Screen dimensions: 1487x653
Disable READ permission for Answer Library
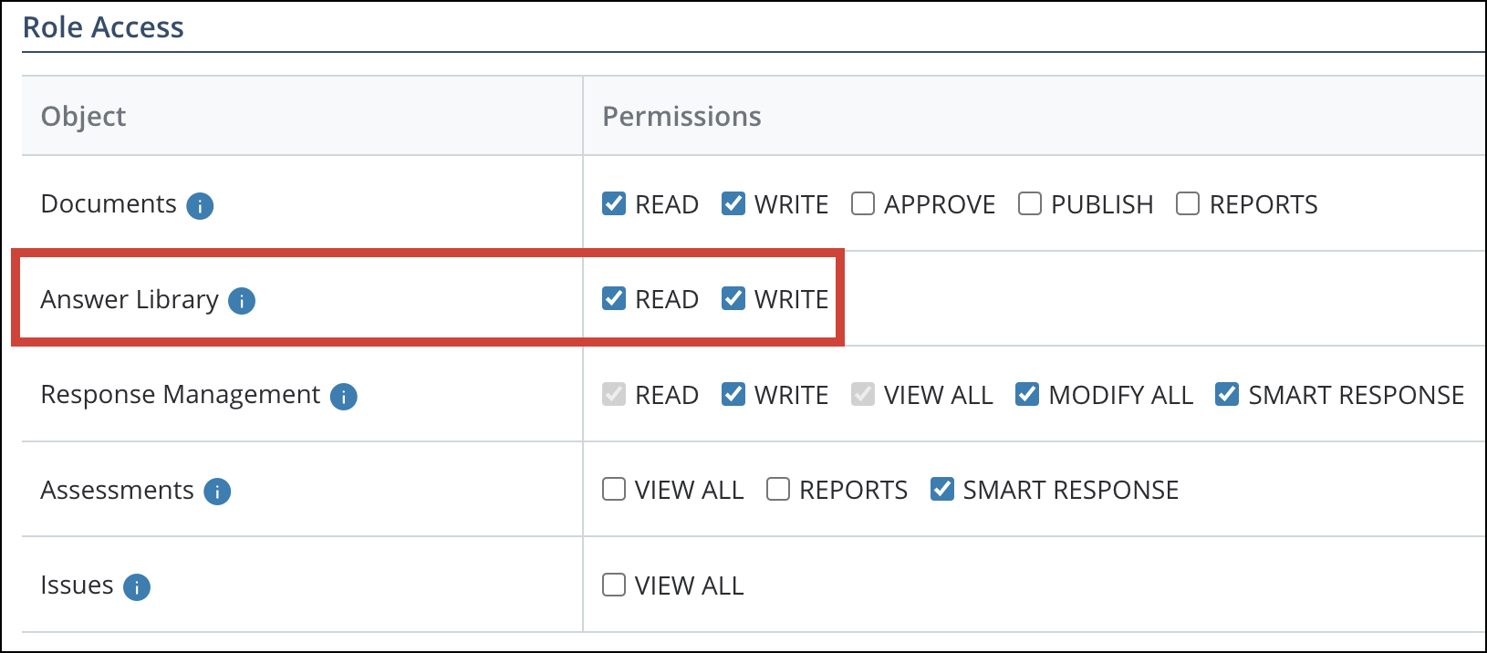point(613,298)
